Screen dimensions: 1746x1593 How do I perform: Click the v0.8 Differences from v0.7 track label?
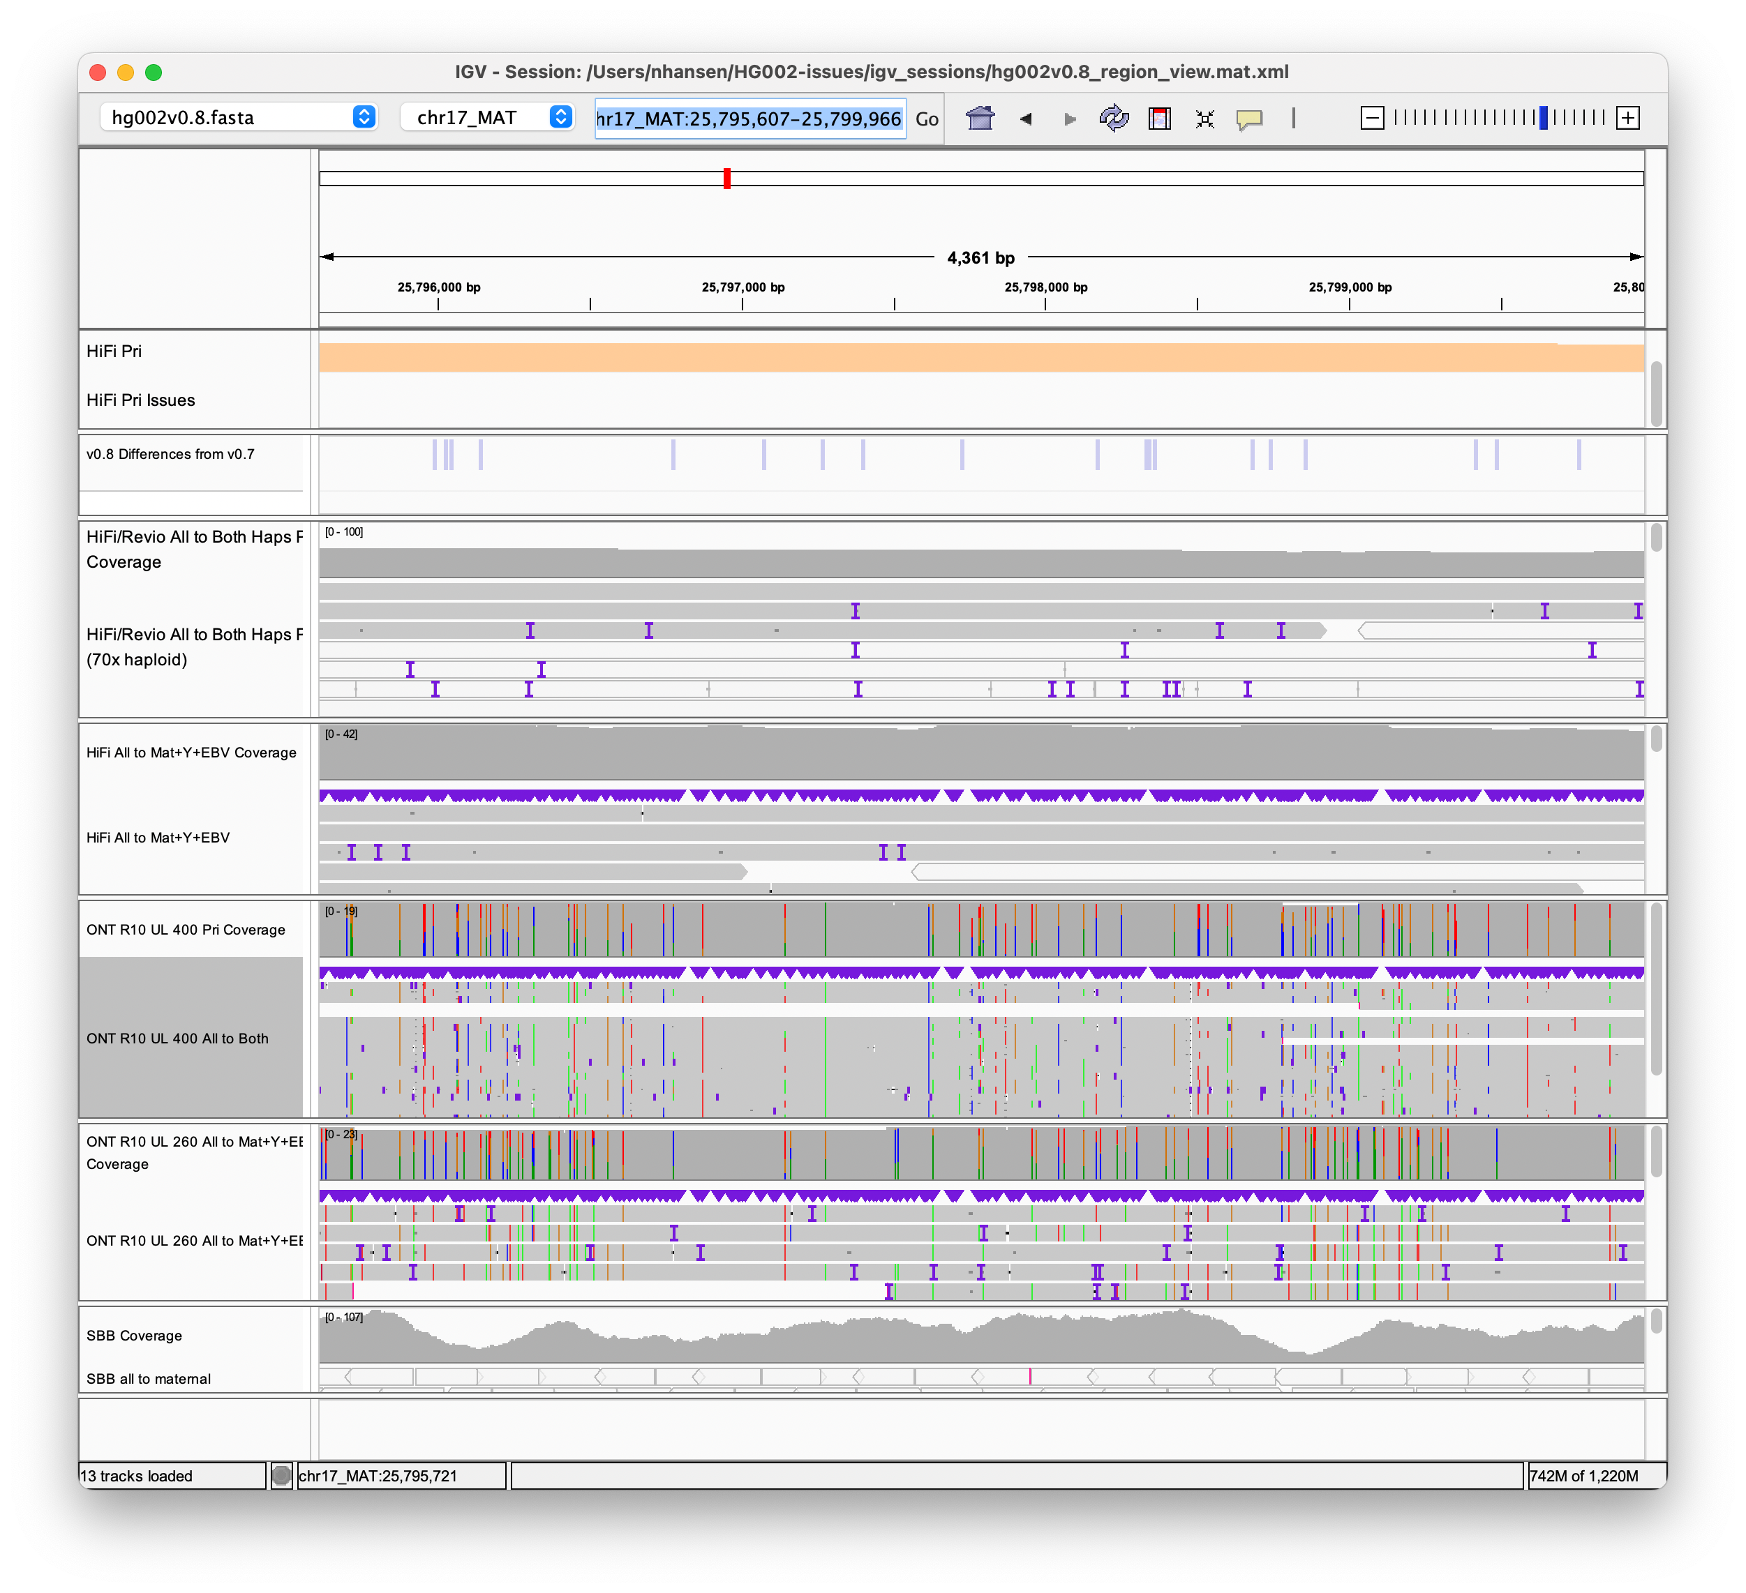pos(170,453)
